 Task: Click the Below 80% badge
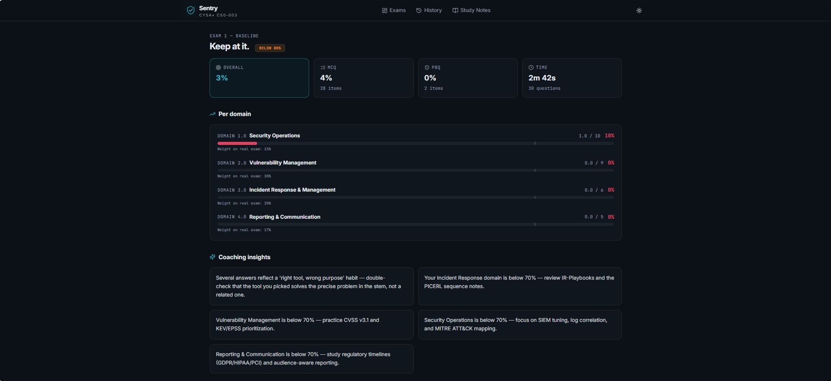(270, 48)
